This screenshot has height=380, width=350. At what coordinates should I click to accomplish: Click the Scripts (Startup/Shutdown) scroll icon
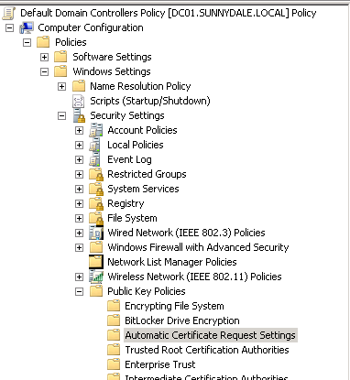point(79,101)
